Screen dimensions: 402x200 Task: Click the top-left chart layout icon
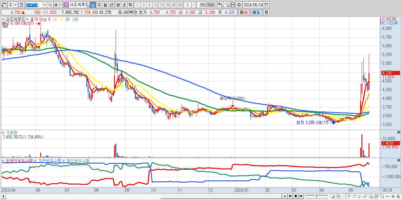click(x=4, y=5)
